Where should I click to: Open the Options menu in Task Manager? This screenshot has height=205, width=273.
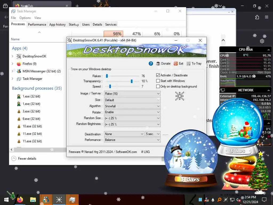pyautogui.click(x=25, y=18)
